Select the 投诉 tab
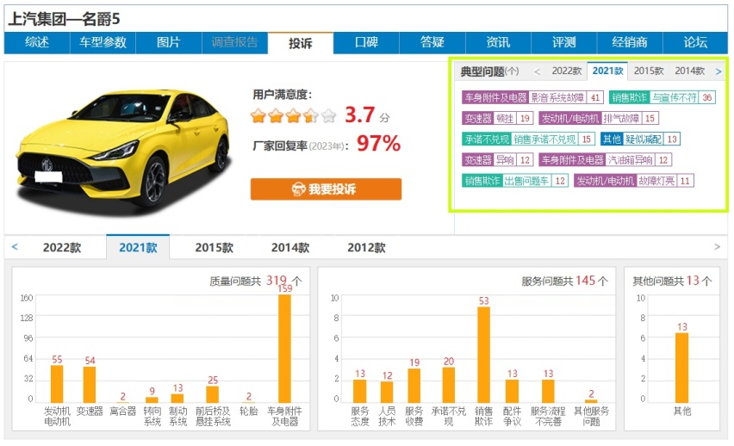The image size is (734, 446). coord(301,44)
